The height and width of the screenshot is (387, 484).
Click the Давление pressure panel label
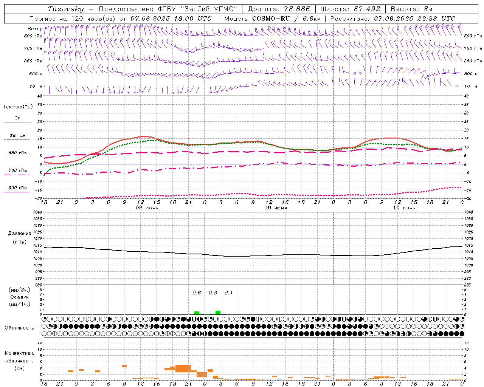[x=19, y=234]
